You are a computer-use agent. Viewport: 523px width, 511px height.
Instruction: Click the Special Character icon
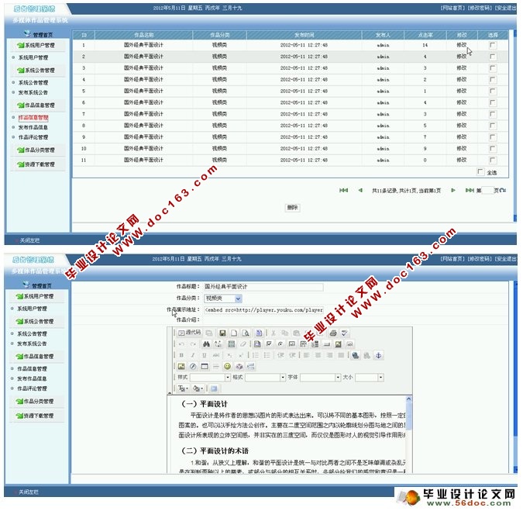[x=239, y=366]
